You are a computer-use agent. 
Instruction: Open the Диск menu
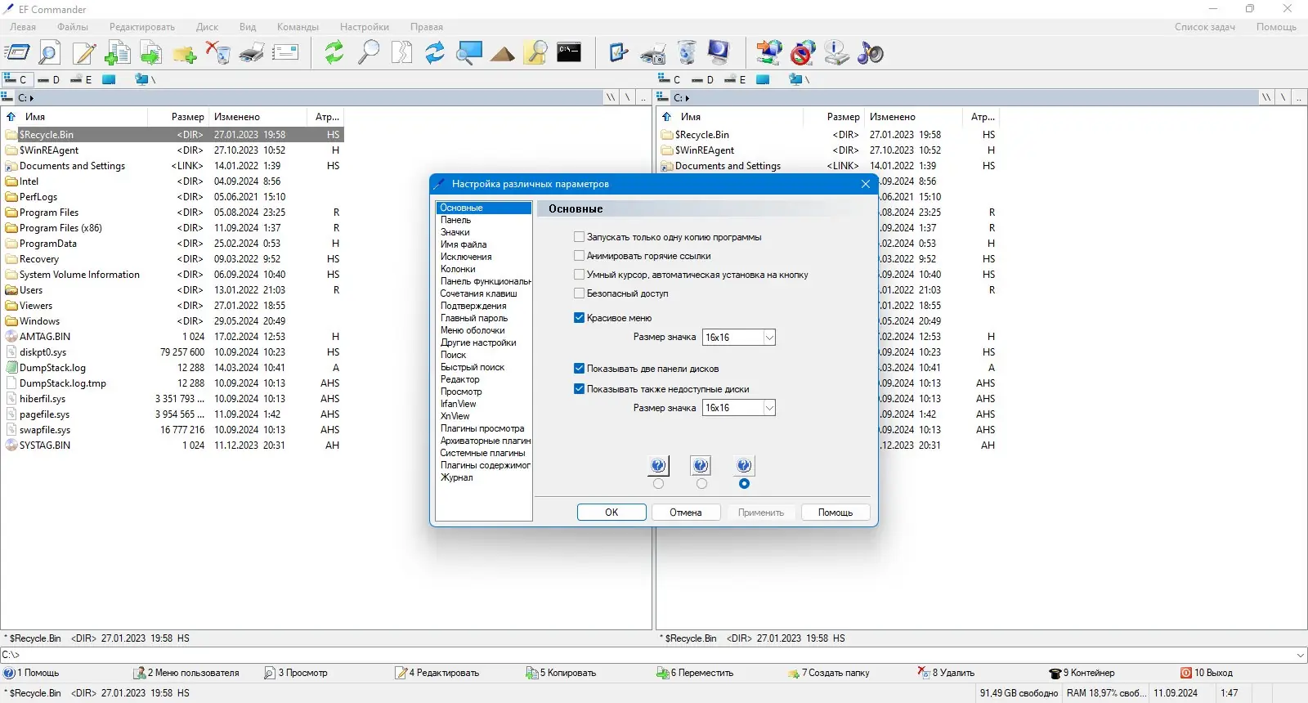tap(207, 27)
